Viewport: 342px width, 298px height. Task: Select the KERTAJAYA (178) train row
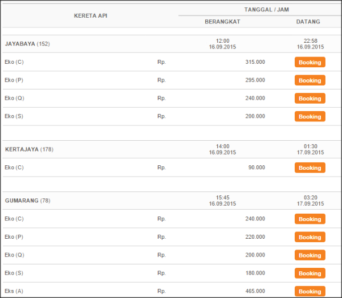[172, 149]
